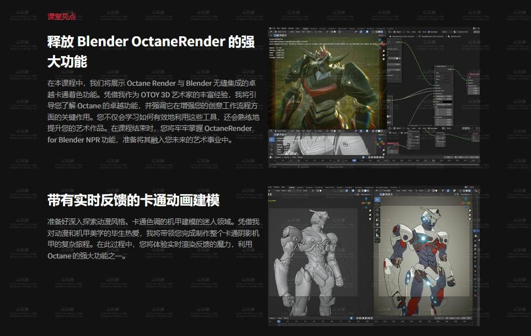Image resolution: width=531 pixels, height=336 pixels.
Task: Select the Select Box tool in toon robot viewport
Action: pyautogui.click(x=377, y=200)
